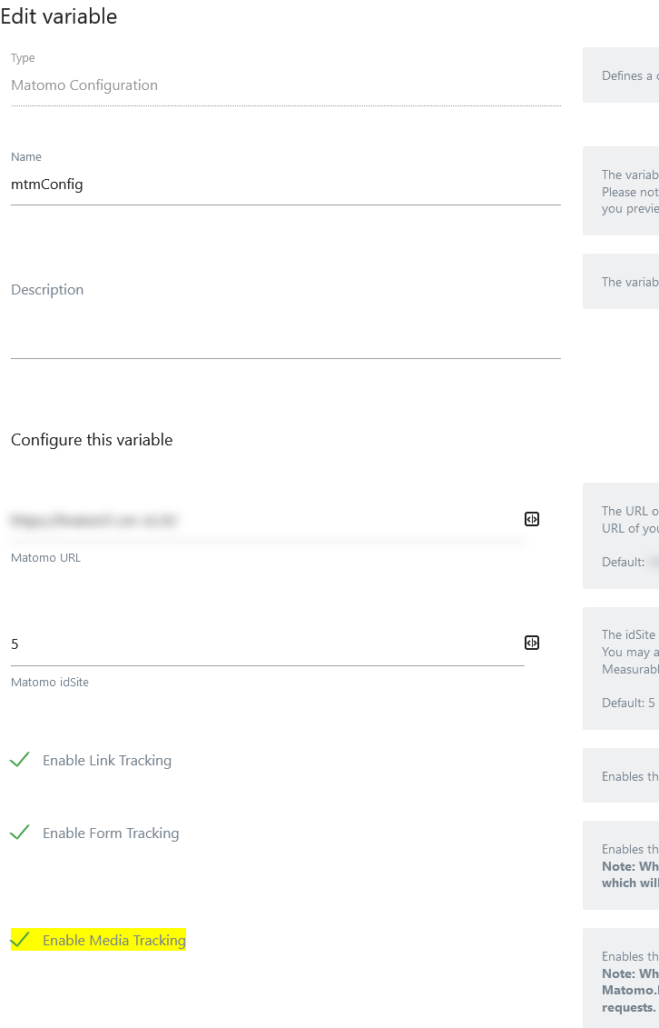Open variable picker icon beside Matomo URL
Image resolution: width=659 pixels, height=1028 pixels.
(x=532, y=519)
